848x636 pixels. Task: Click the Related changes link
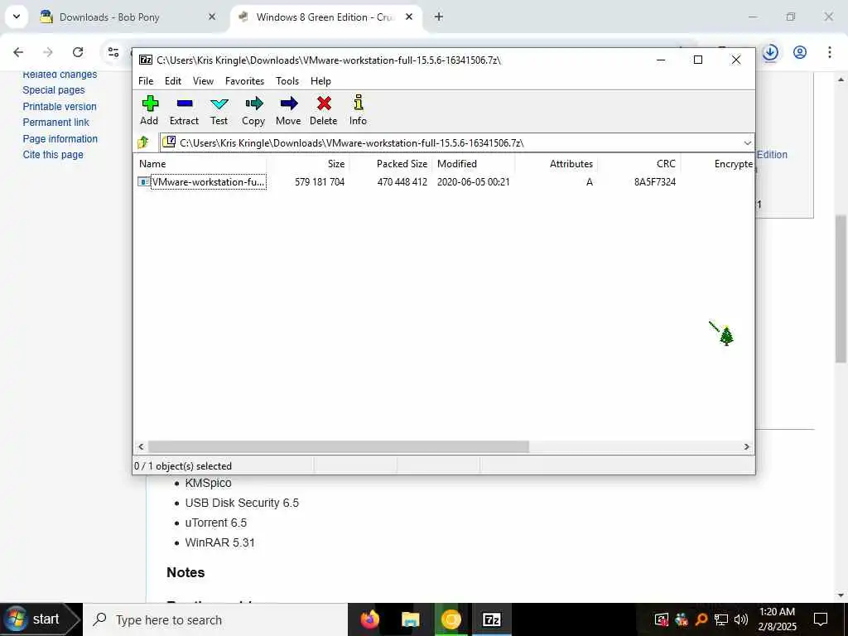coord(60,75)
